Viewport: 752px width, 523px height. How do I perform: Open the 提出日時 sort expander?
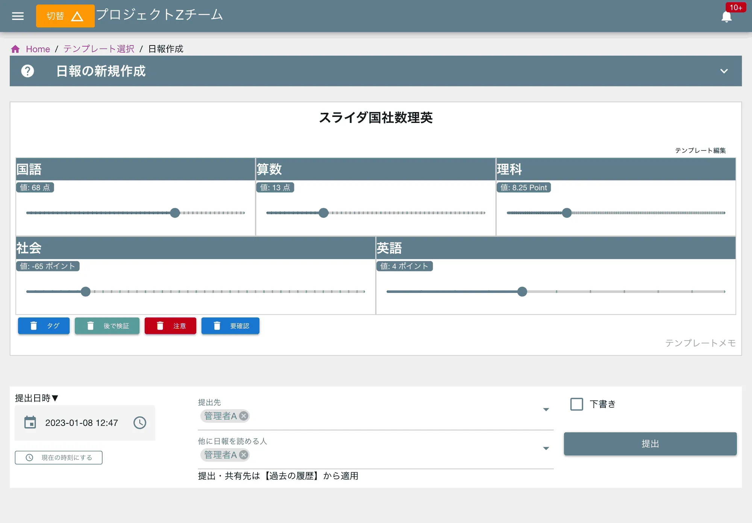(56, 398)
